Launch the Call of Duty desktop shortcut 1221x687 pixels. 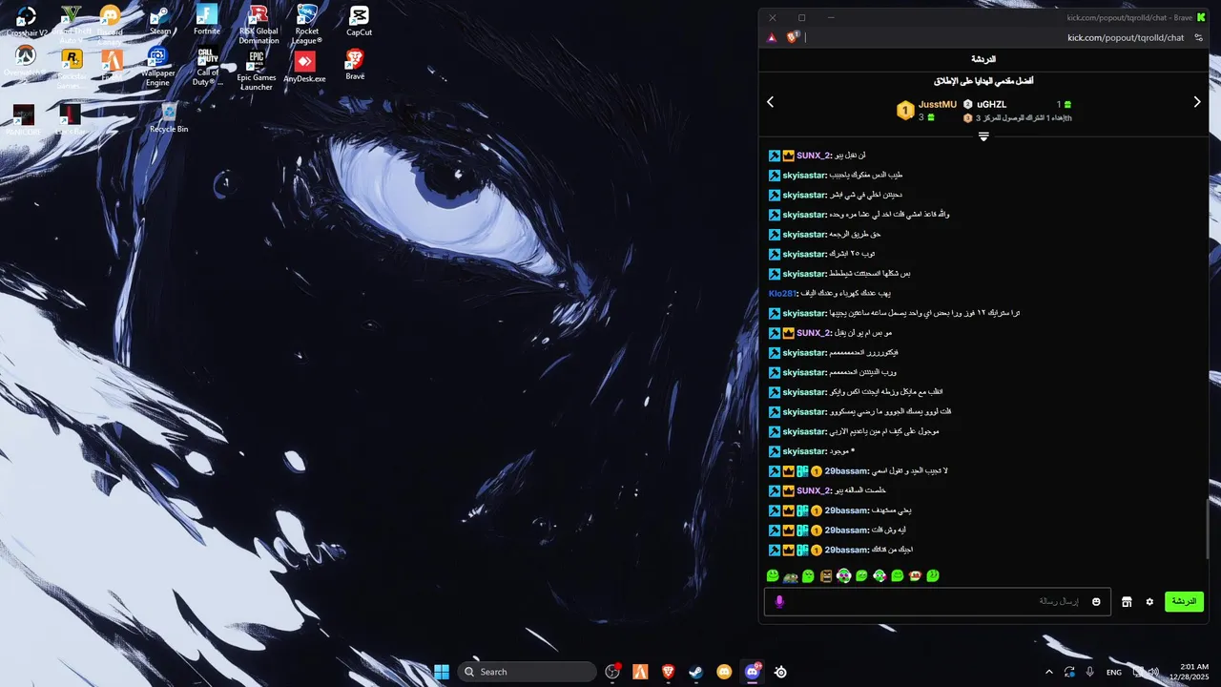point(207,67)
